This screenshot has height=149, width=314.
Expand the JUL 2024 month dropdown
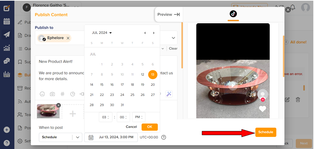[102, 33]
